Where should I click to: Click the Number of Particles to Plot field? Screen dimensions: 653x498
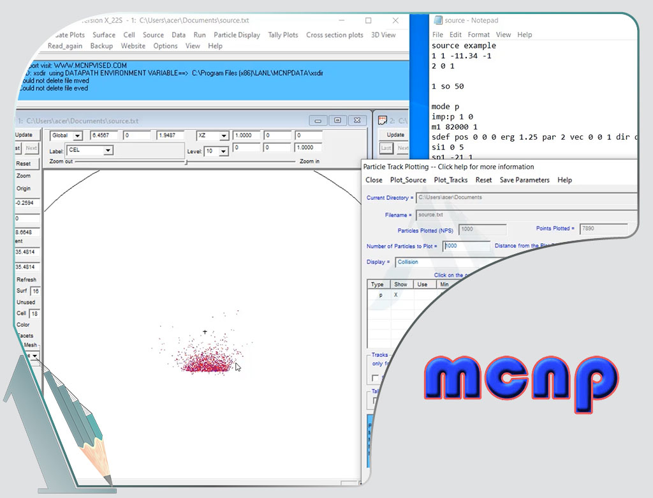click(x=467, y=246)
